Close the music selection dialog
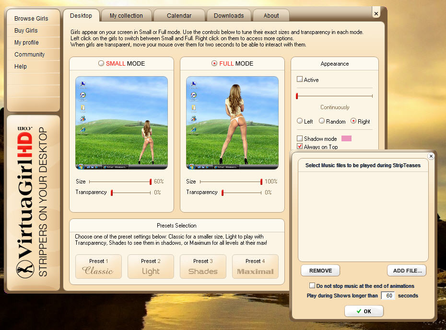The height and width of the screenshot is (330, 446). coord(431,156)
